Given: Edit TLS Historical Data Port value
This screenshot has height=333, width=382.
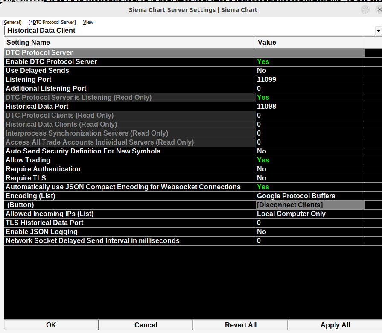Looking at the screenshot, I should click(x=310, y=223).
